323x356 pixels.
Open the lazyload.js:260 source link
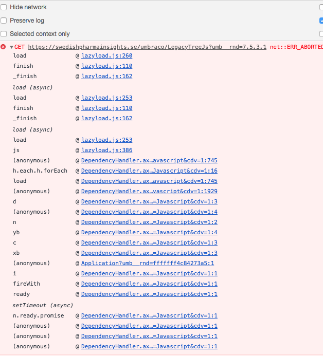pyautogui.click(x=106, y=55)
